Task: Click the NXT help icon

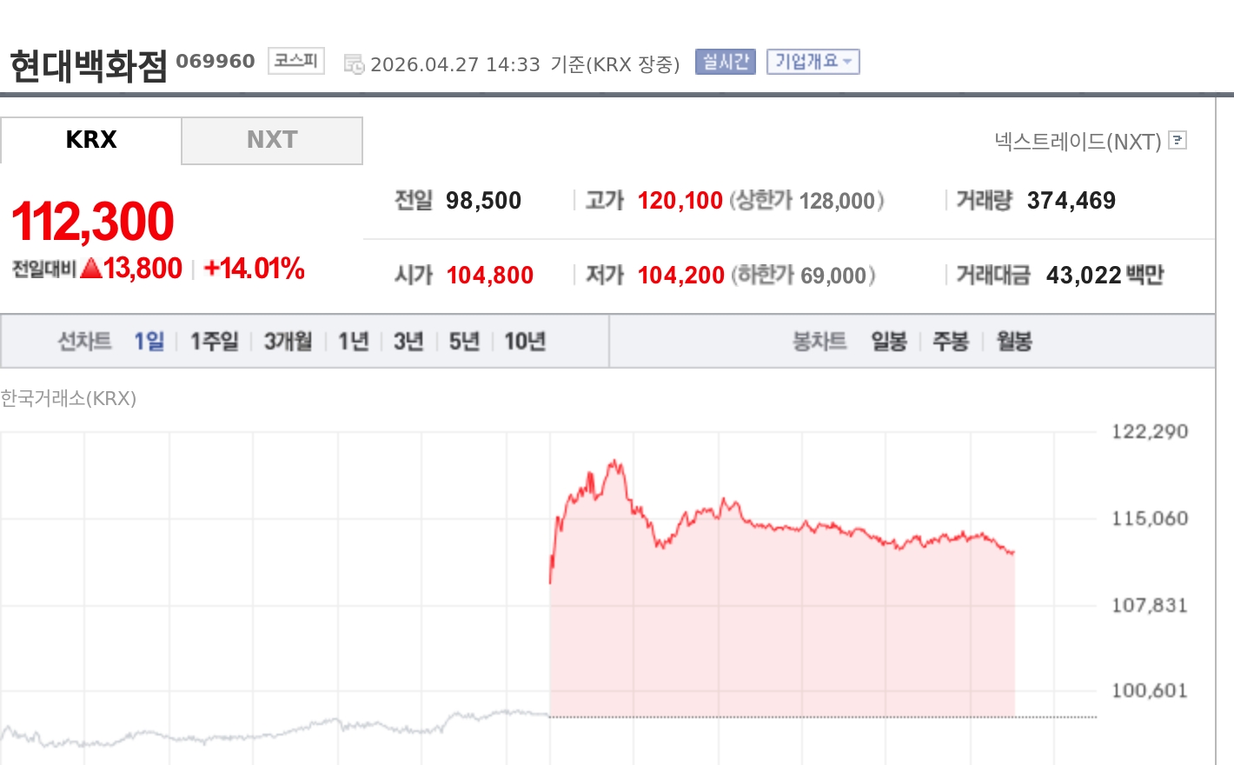Action: tap(1178, 140)
